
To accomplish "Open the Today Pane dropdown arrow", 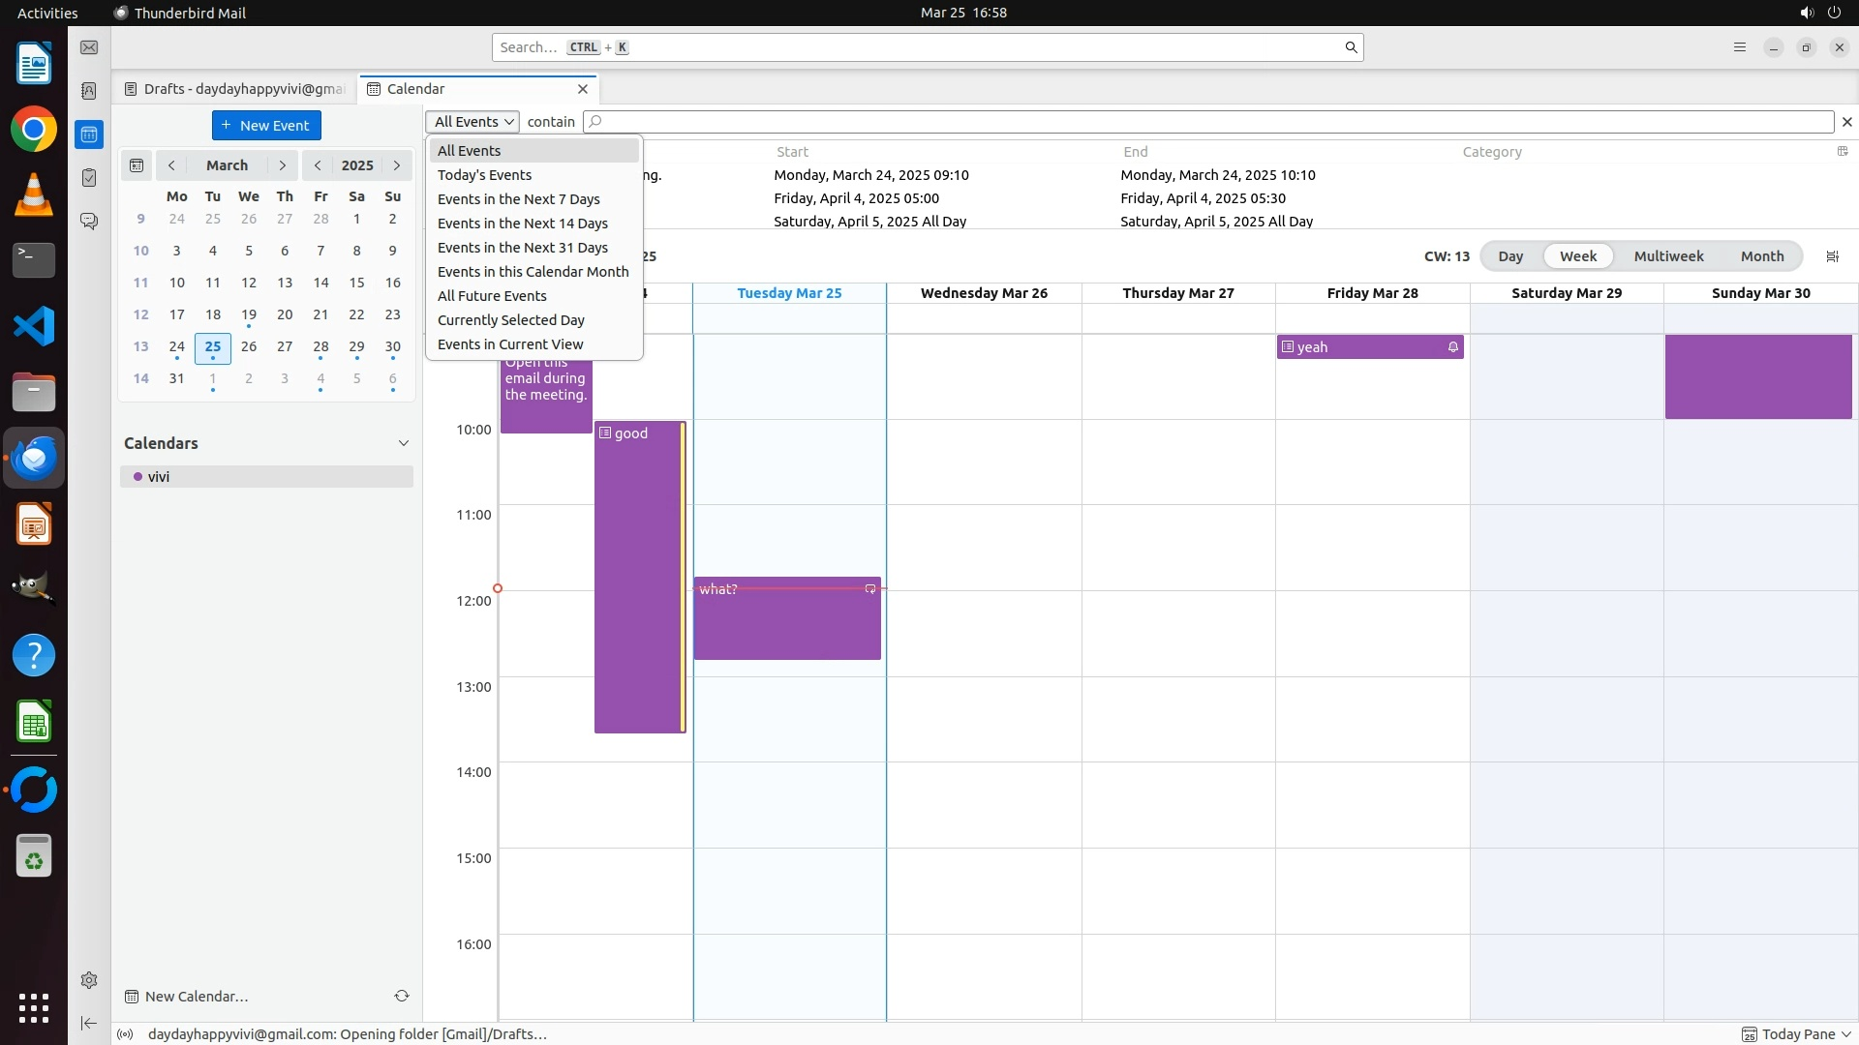I will pos(1845,1034).
